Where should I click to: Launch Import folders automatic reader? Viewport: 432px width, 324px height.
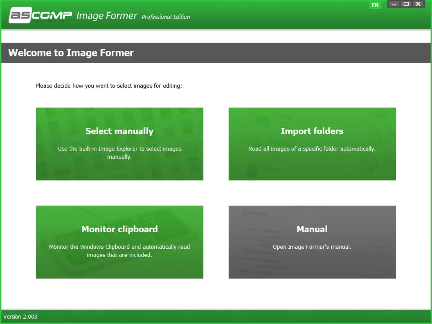click(312, 144)
